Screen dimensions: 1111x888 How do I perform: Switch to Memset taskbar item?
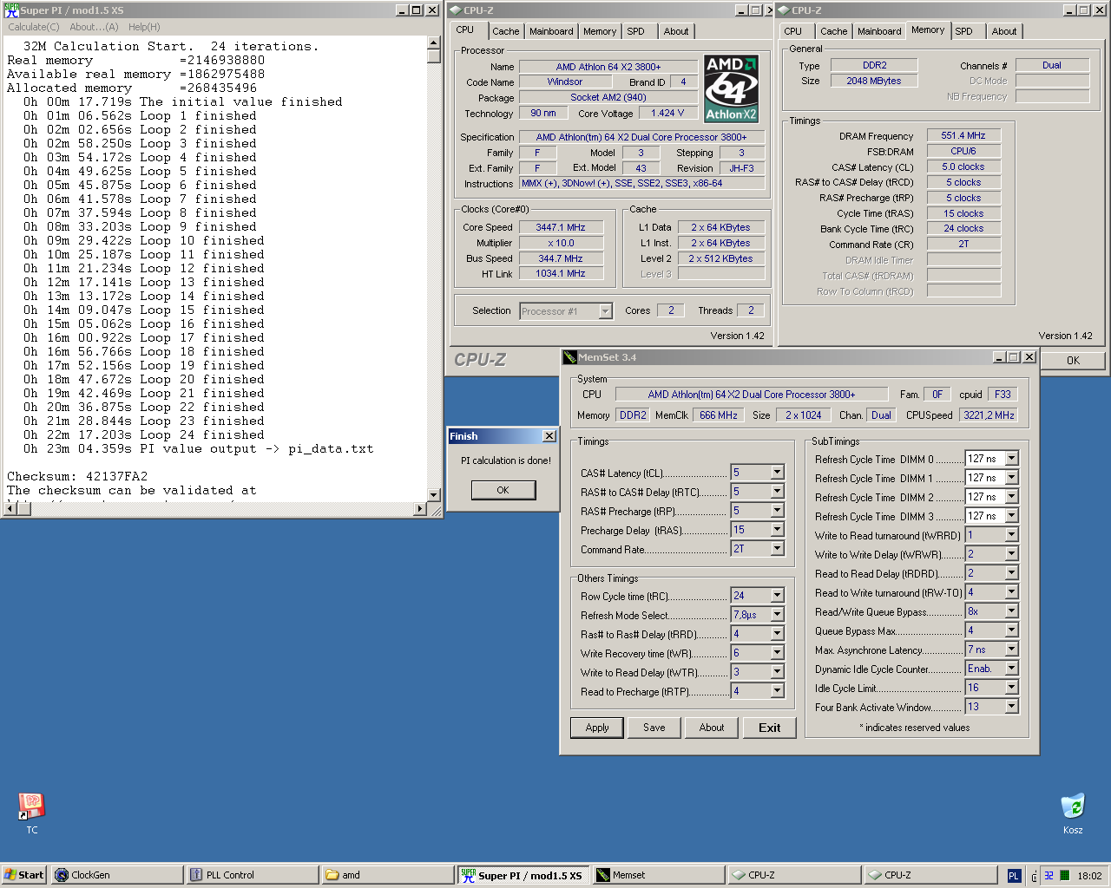click(659, 875)
